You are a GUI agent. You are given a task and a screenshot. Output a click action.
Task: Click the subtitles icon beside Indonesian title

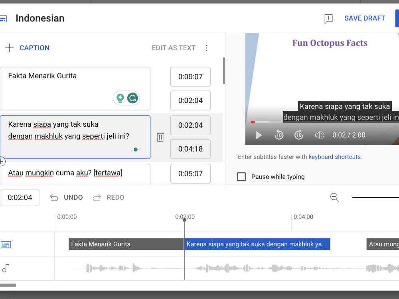(x=3, y=19)
